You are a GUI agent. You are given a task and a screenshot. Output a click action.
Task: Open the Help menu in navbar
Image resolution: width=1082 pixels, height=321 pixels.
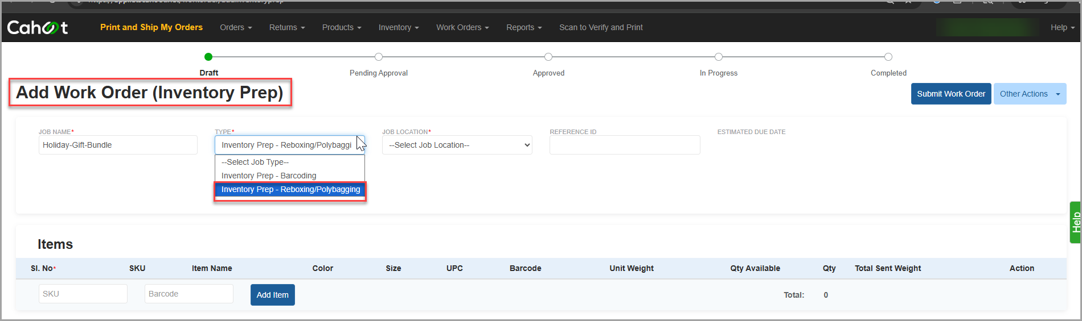[1063, 27]
